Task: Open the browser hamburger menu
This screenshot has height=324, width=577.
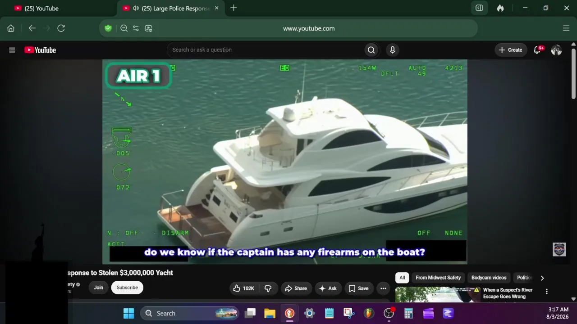Action: tap(566, 28)
